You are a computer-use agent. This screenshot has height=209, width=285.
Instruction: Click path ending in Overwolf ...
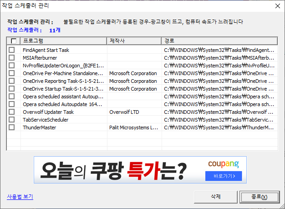tap(219, 112)
